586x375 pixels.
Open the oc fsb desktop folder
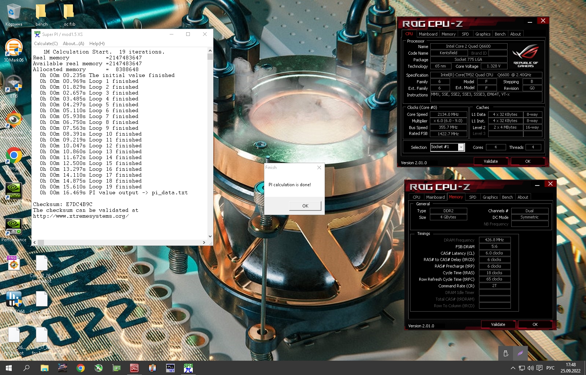[69, 15]
